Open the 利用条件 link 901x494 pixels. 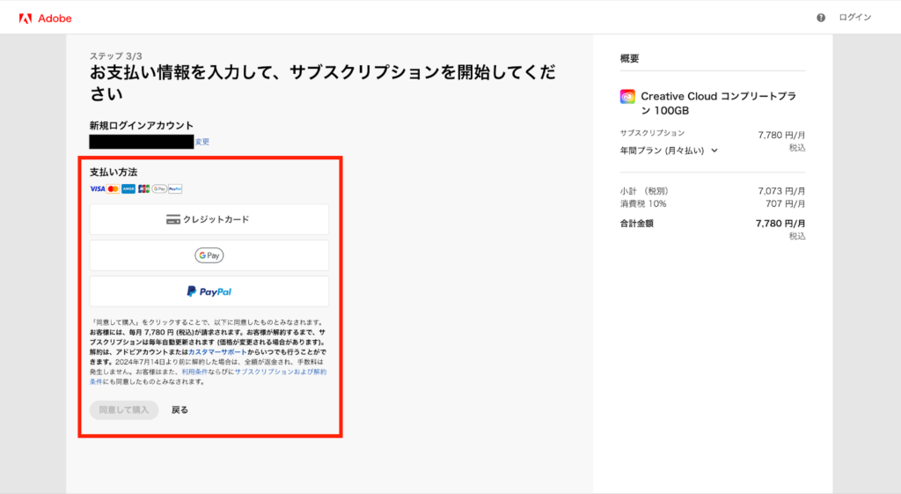[194, 372]
